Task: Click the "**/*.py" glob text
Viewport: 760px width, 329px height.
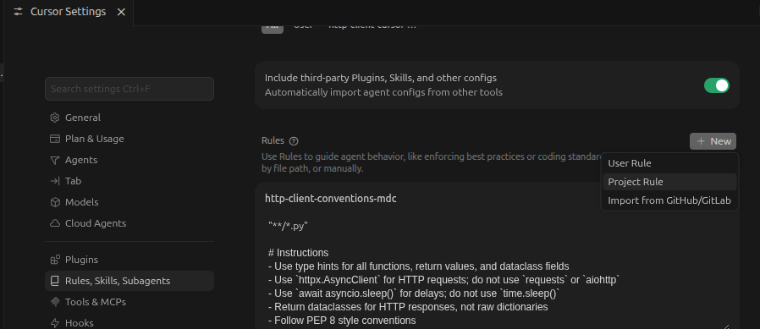Action: [x=289, y=226]
